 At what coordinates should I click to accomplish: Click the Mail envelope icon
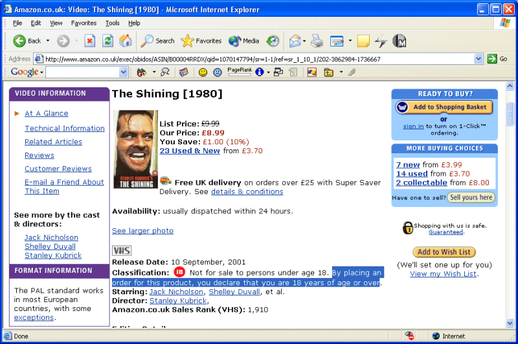pyautogui.click(x=295, y=41)
